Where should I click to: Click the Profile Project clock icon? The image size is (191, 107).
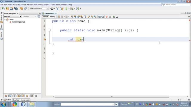pos(78,9)
